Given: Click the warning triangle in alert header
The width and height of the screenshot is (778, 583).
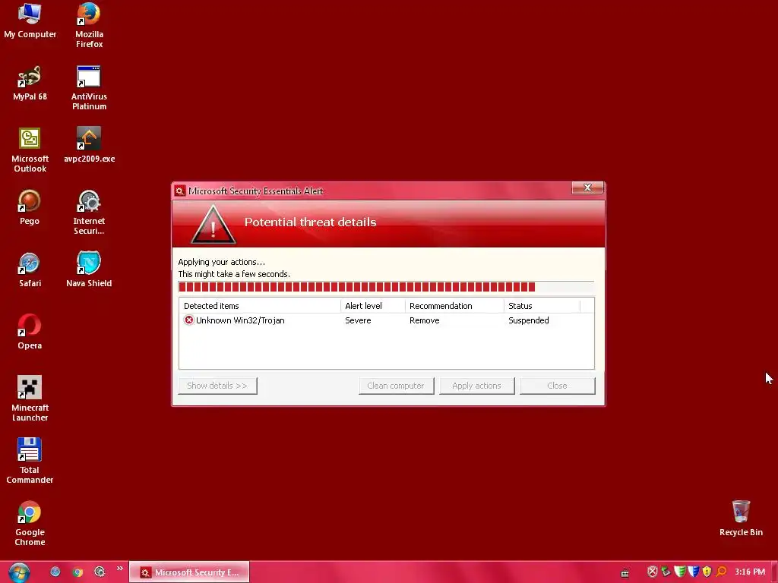Looking at the screenshot, I should (213, 225).
